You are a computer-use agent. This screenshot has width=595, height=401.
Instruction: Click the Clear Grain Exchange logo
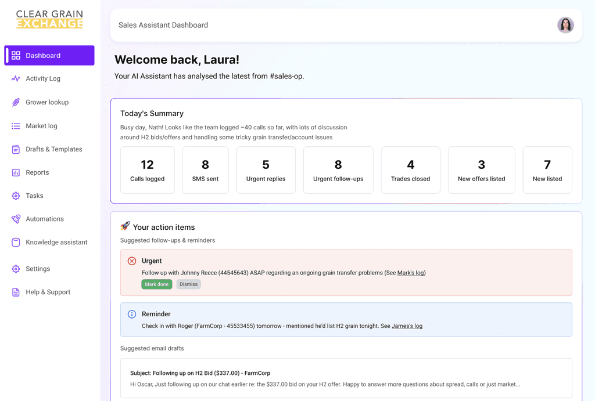click(x=49, y=19)
